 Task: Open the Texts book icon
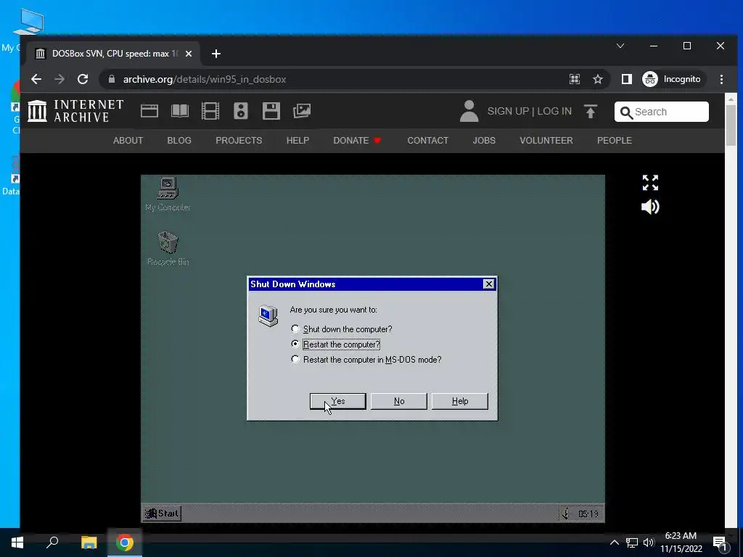tap(180, 111)
